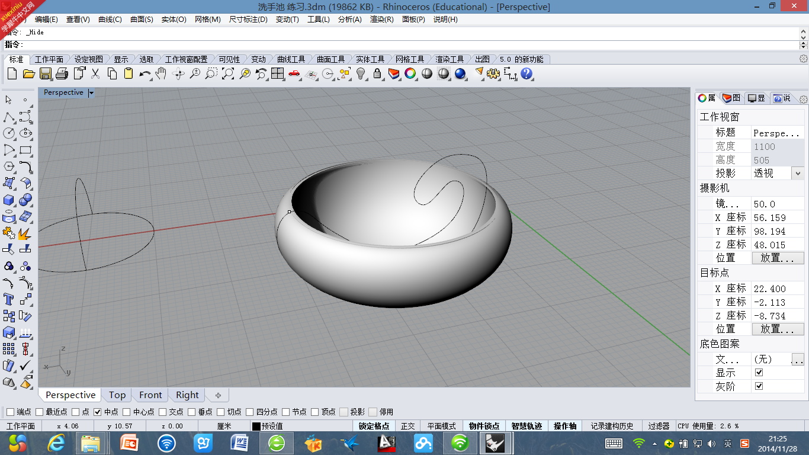Open the 编辑(E) menu
Image resolution: width=809 pixels, height=455 pixels.
pos(46,20)
